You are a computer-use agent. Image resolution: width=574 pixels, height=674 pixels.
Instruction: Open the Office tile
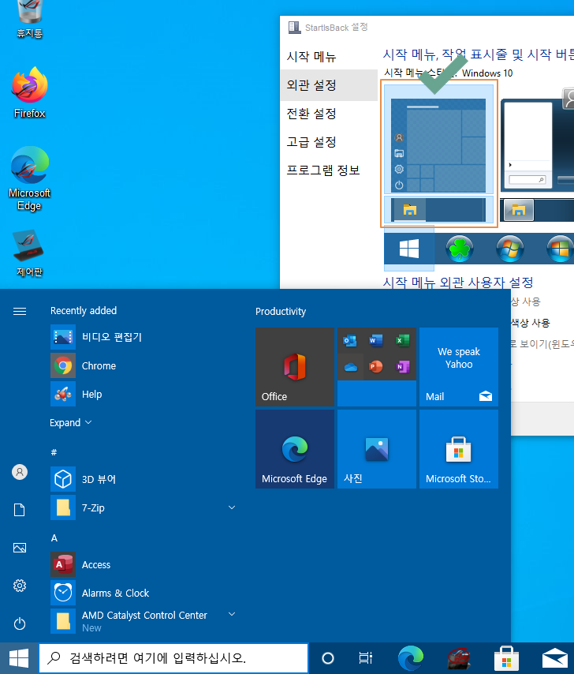(295, 367)
